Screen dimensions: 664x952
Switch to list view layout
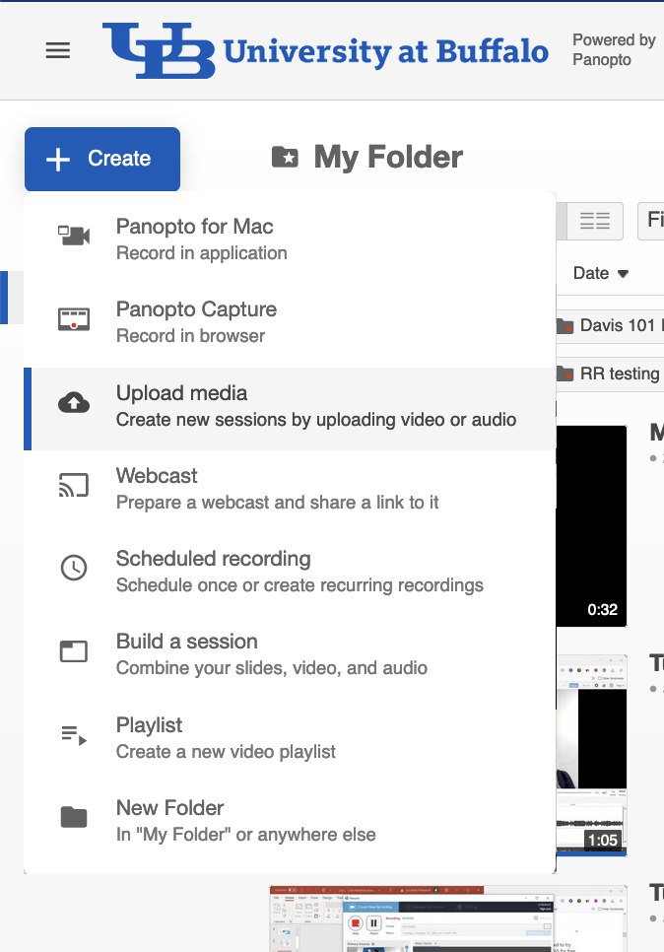[x=594, y=222]
